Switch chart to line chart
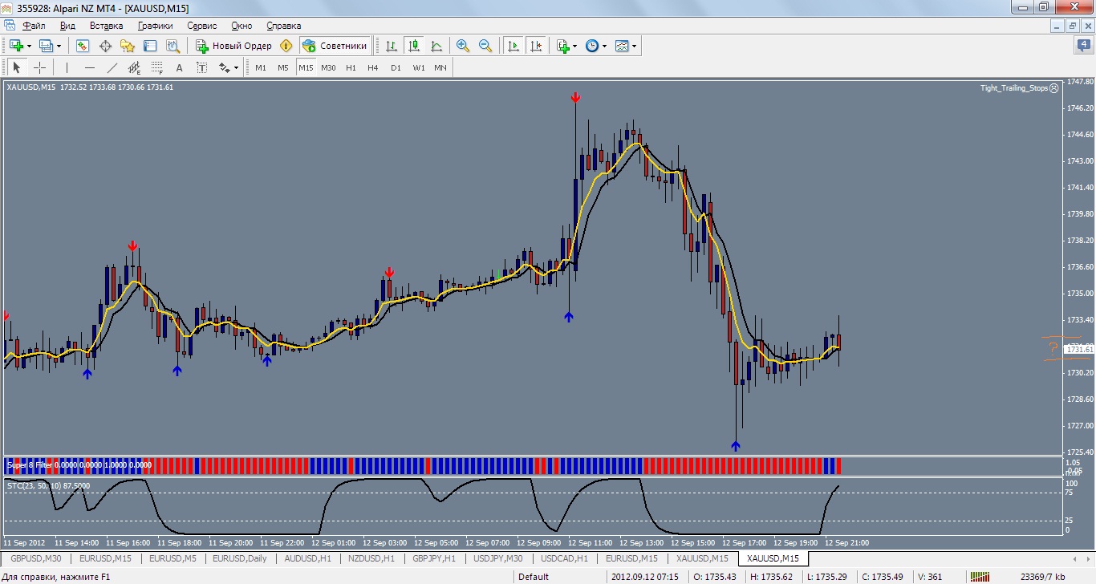The image size is (1096, 584). 436,46
